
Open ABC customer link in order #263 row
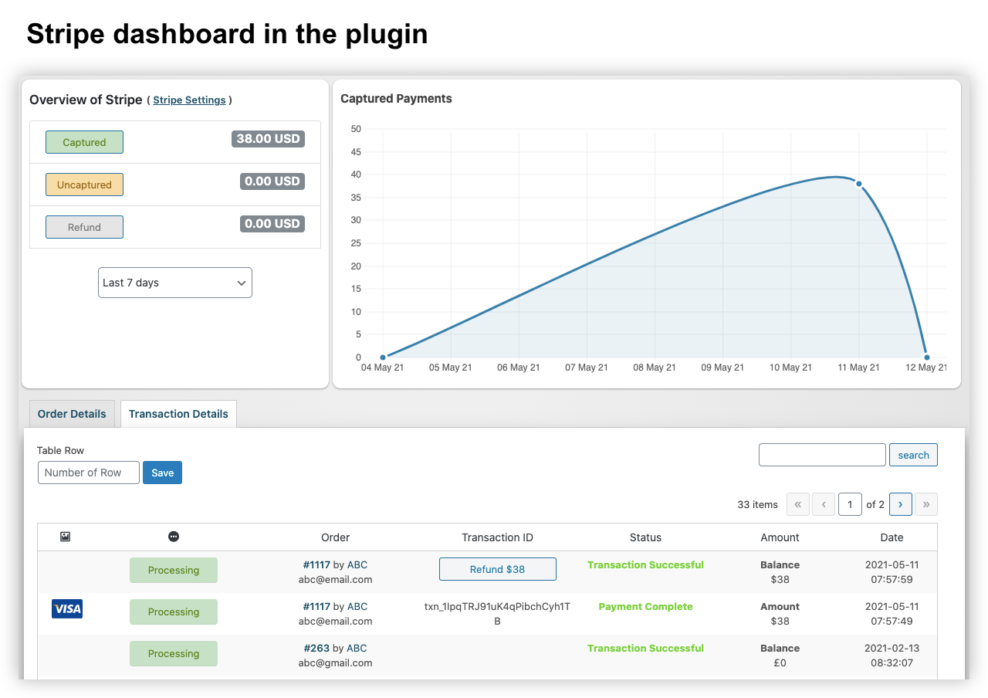point(357,648)
